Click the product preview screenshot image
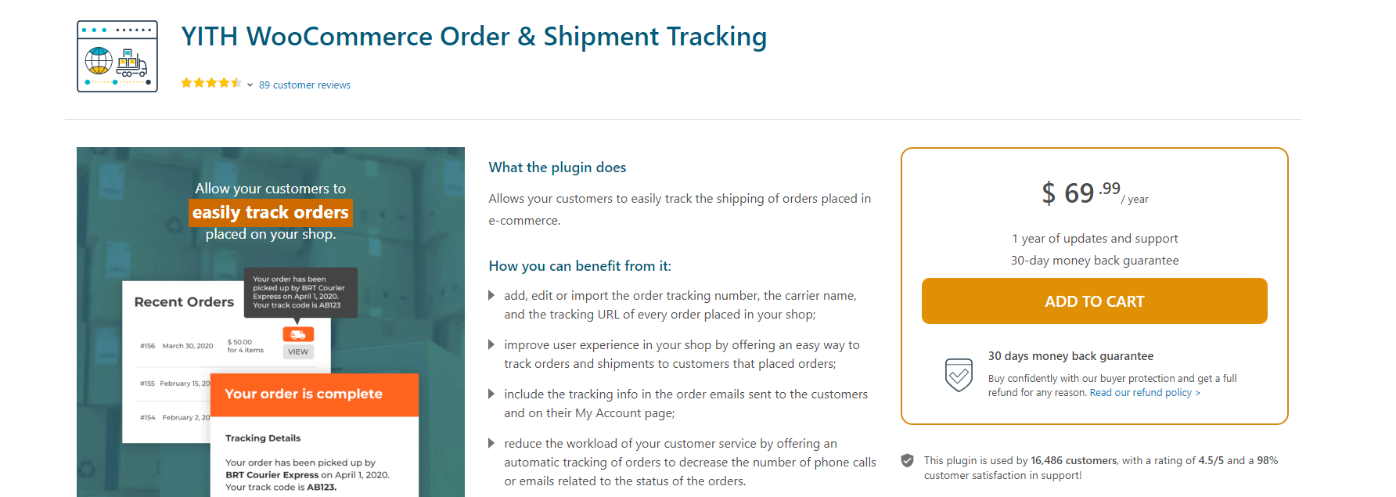Screen dimensions: 1396x497 [x=270, y=321]
